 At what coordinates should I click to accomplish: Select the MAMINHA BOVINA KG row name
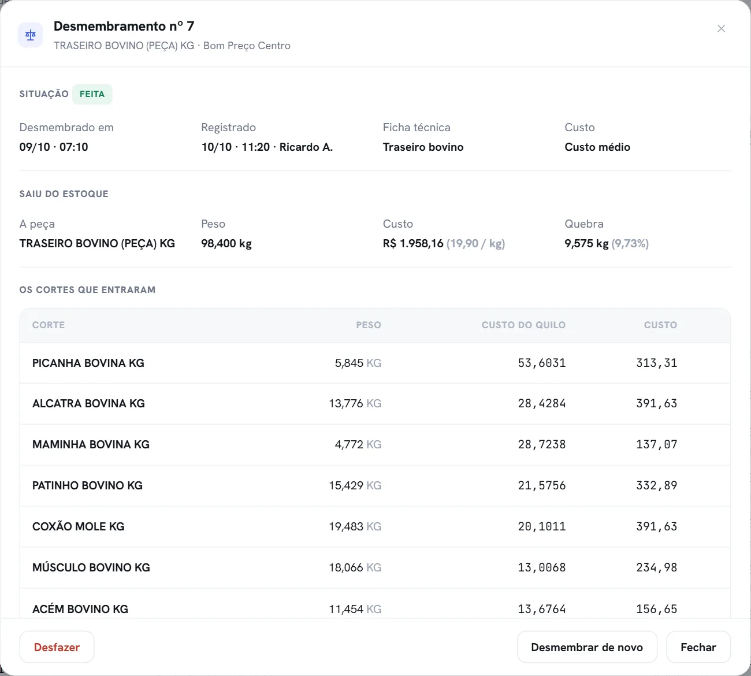[91, 444]
